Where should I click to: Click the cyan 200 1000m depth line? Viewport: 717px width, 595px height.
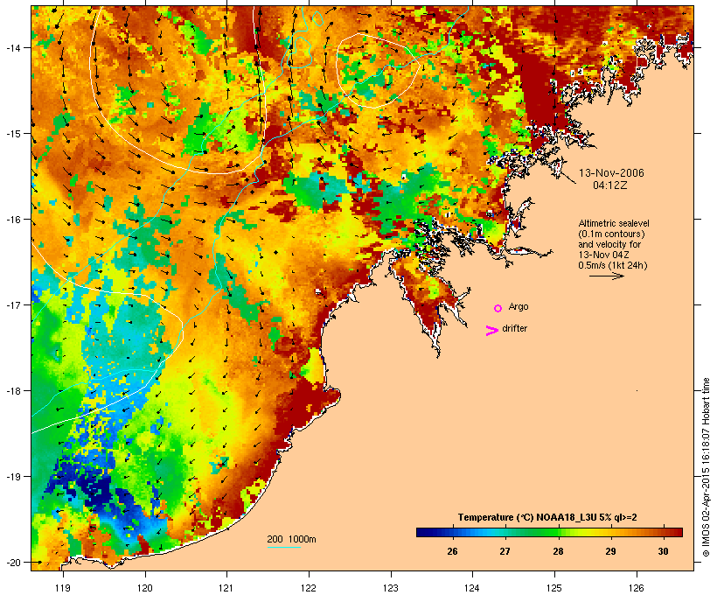[283, 547]
